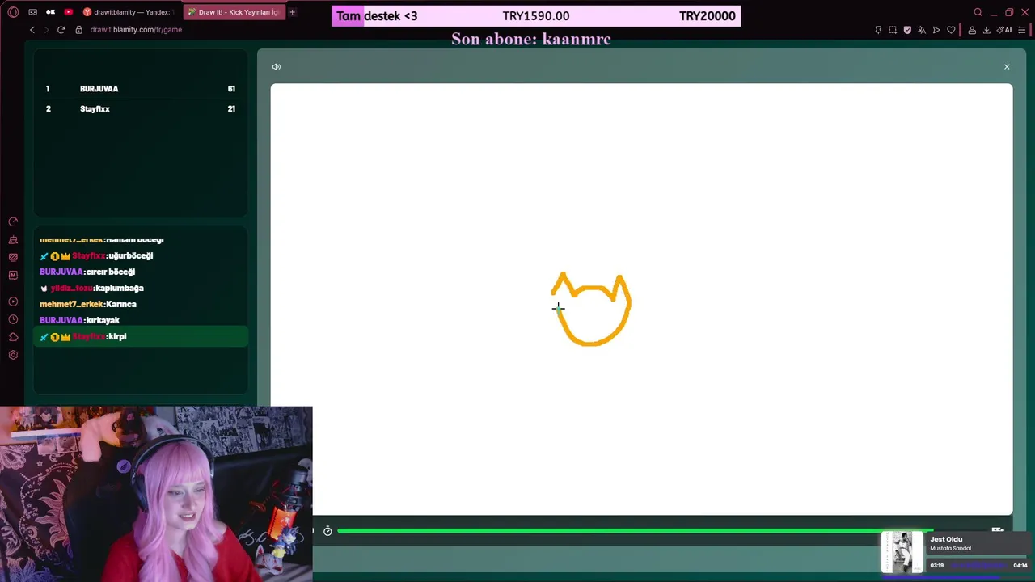Open the player icon in sidebar

point(13,302)
